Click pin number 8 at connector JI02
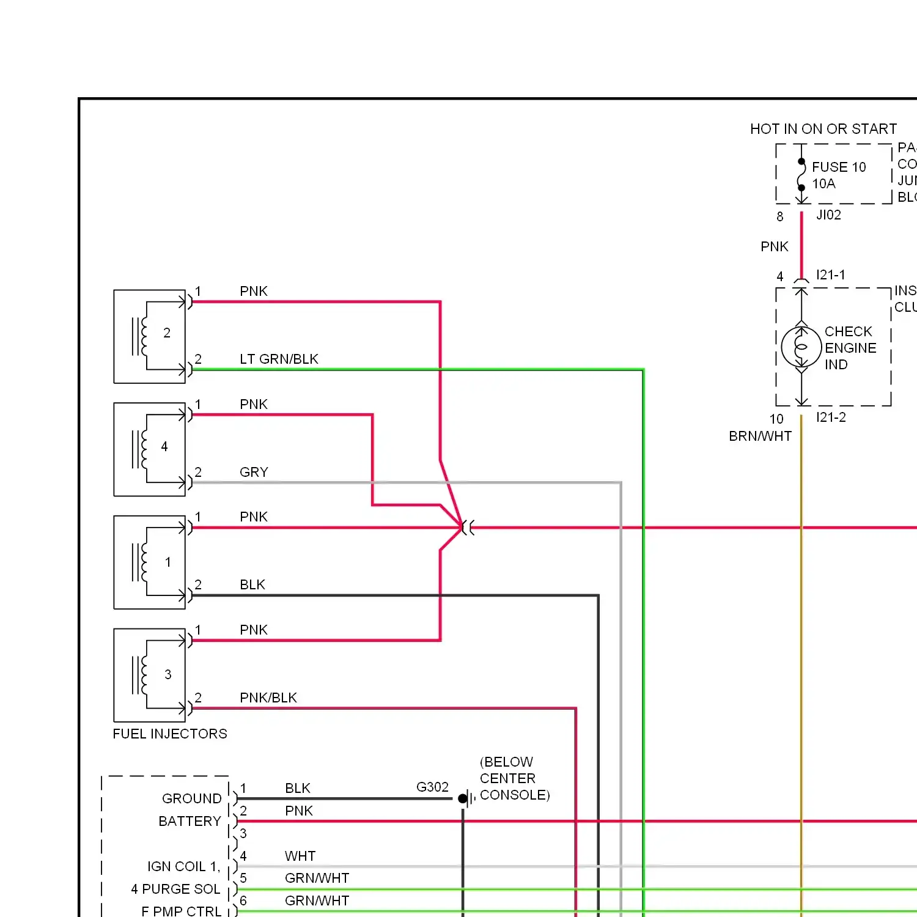The height and width of the screenshot is (917, 917). 779,216
